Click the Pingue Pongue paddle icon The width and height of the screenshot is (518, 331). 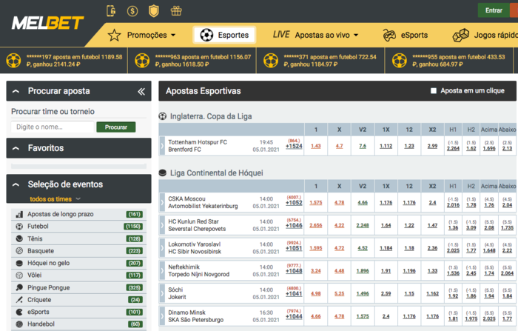point(18,287)
